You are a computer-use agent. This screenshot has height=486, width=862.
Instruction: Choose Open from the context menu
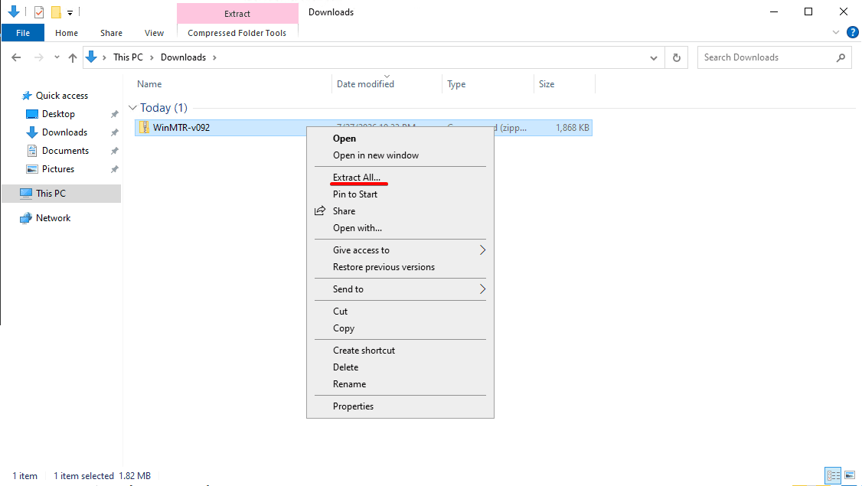[x=400, y=139]
